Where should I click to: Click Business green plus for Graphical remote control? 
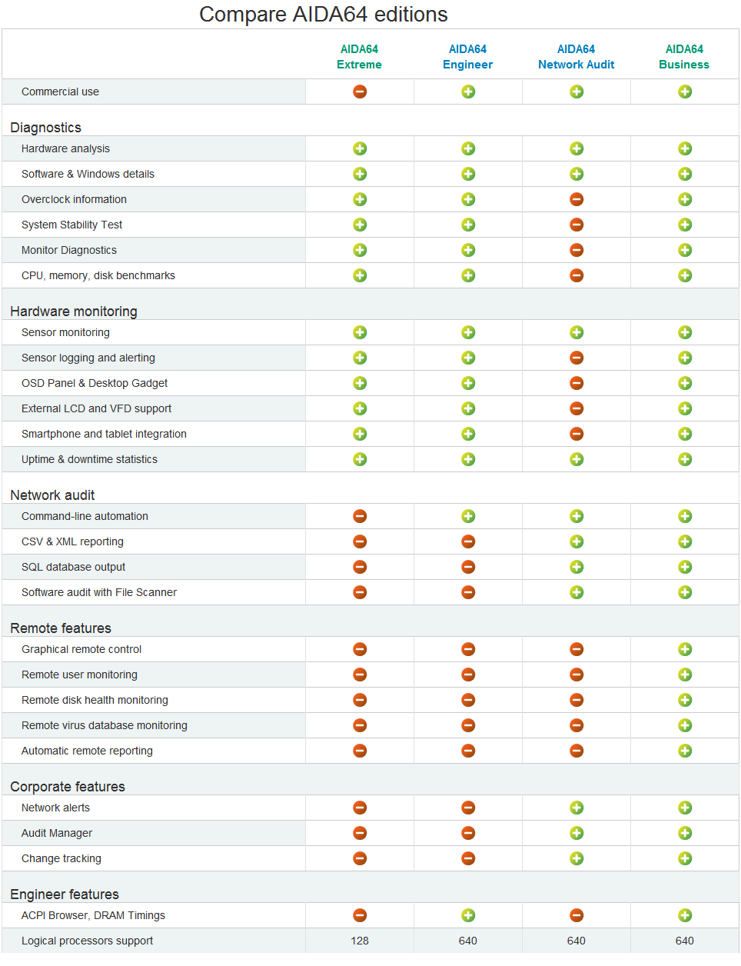point(685,649)
